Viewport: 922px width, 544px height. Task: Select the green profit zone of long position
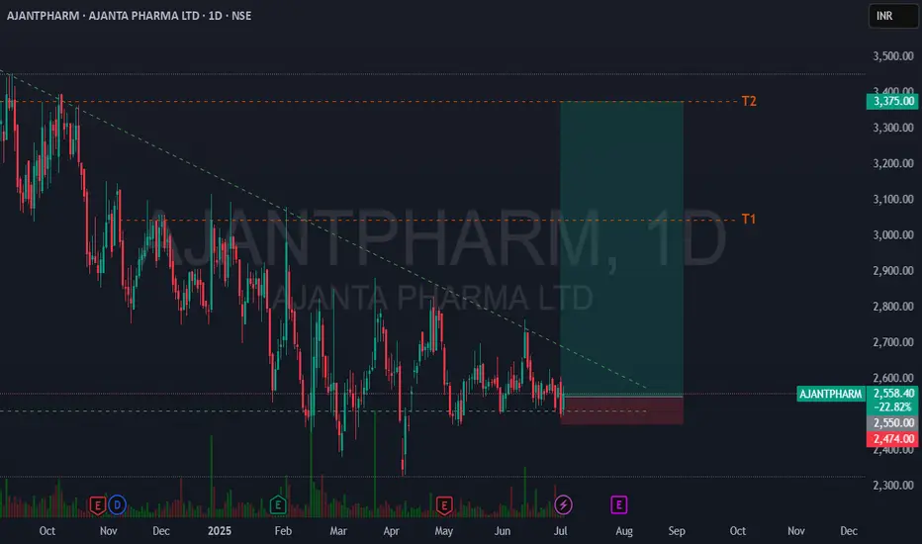point(621,249)
